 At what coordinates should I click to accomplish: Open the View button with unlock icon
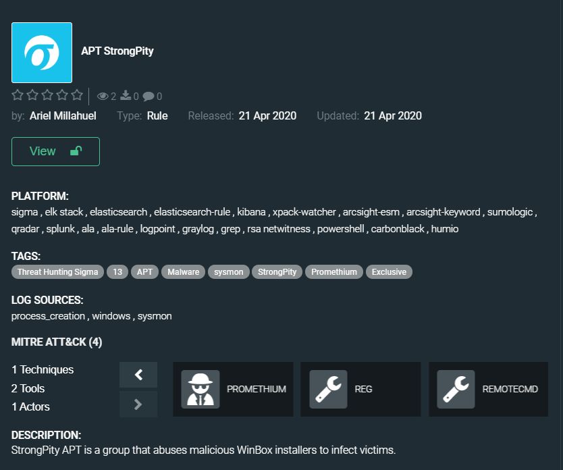55,151
